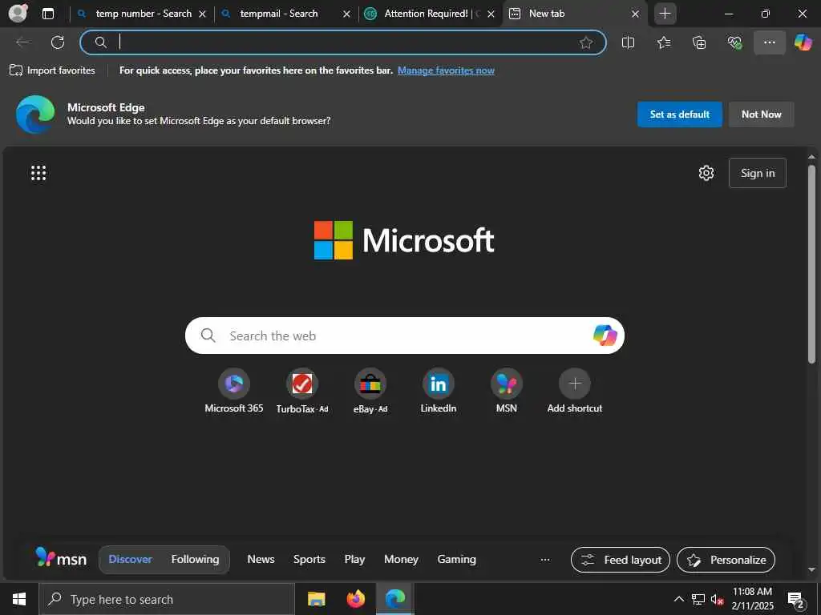This screenshot has width=821, height=615.
Task: Open the eBay shortcut tile
Action: click(370, 391)
